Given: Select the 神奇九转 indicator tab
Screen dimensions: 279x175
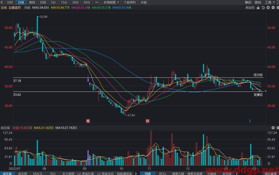Looking at the screenshot, I should click(x=178, y=173).
